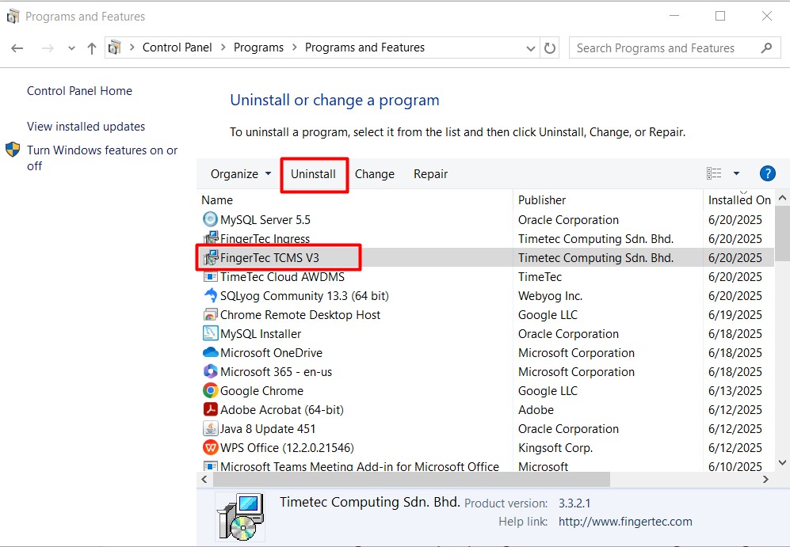Open the Organize dropdown menu
This screenshot has height=547, width=790.
(x=241, y=174)
